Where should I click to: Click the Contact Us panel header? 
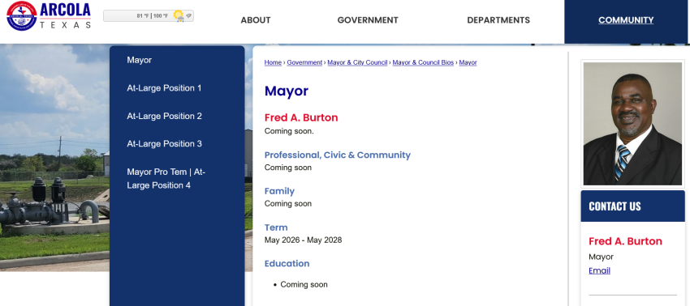(633, 206)
